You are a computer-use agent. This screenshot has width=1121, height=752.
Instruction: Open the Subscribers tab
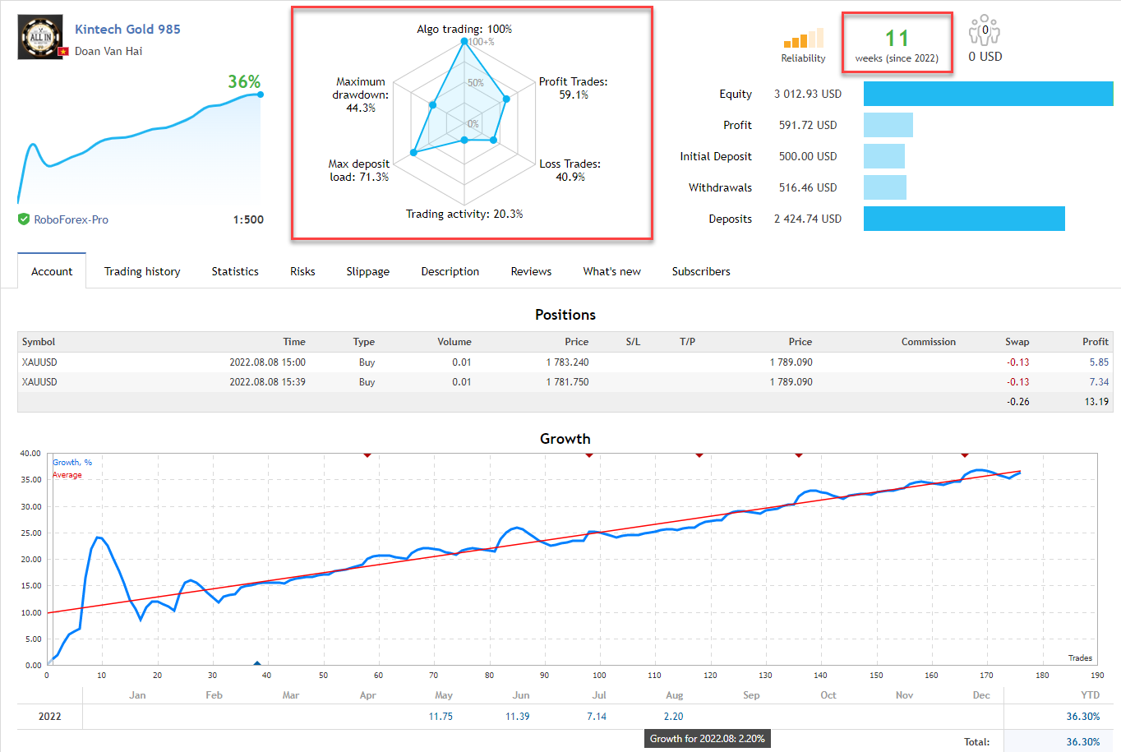tap(701, 271)
